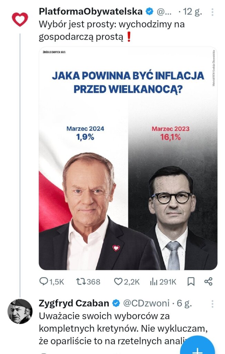Click the verified badge next to PlatformaObywatelska
Screen dimensions: 225x354
[x=149, y=11]
